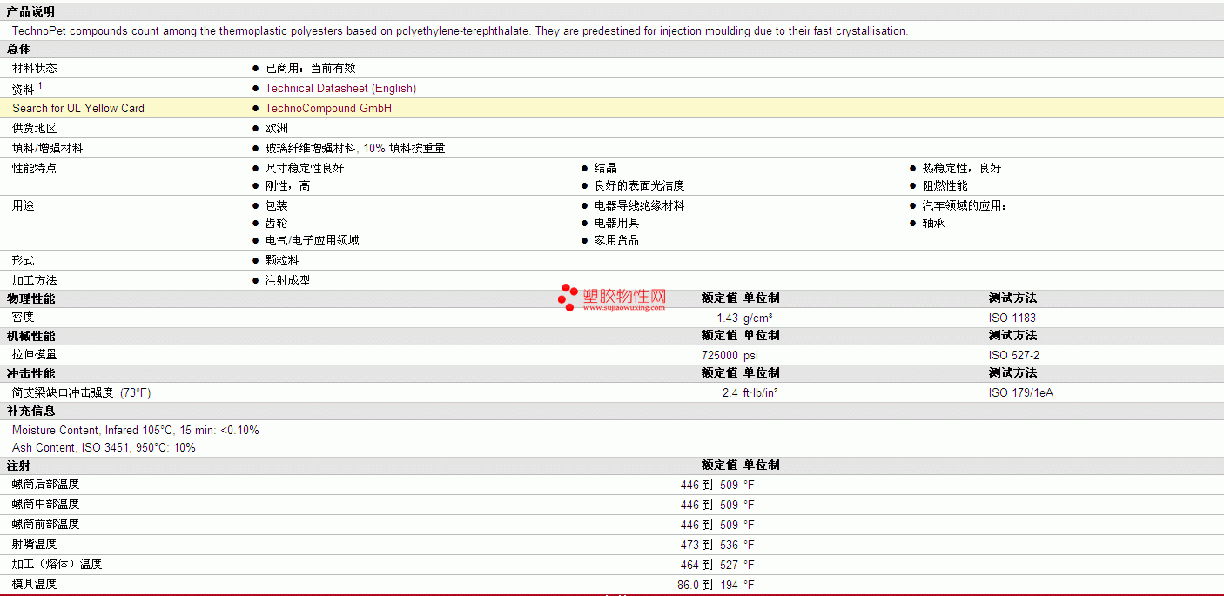Select the 注射 section header
1224x596 pixels.
[18, 465]
